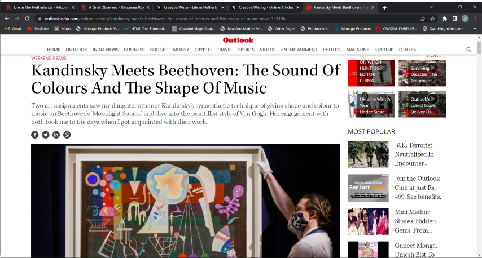482x258 pixels.
Task: Open the ENTERTAINMENT menu item
Action: click(299, 50)
